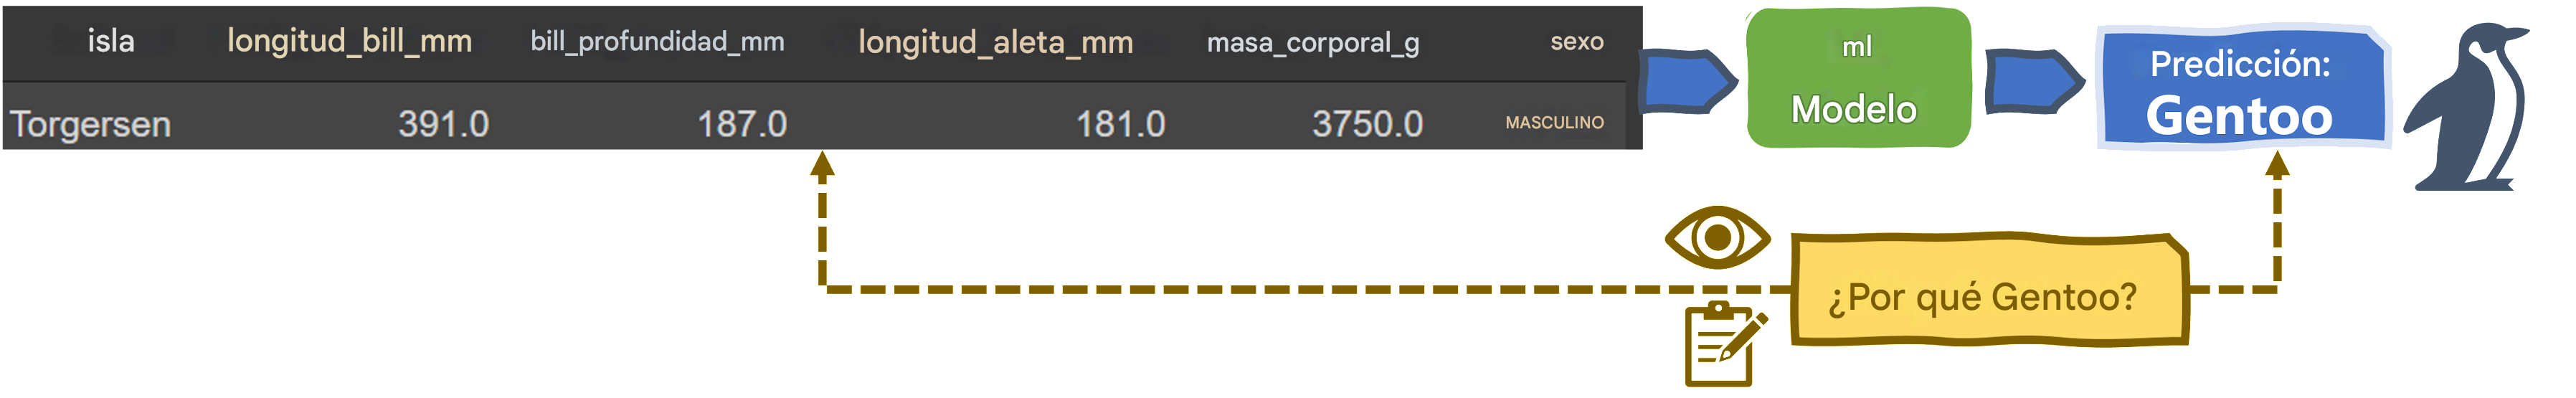Click the masa_corporal_g column header
Viewport: 2576px width, 398px height.
pyautogui.click(x=1312, y=43)
